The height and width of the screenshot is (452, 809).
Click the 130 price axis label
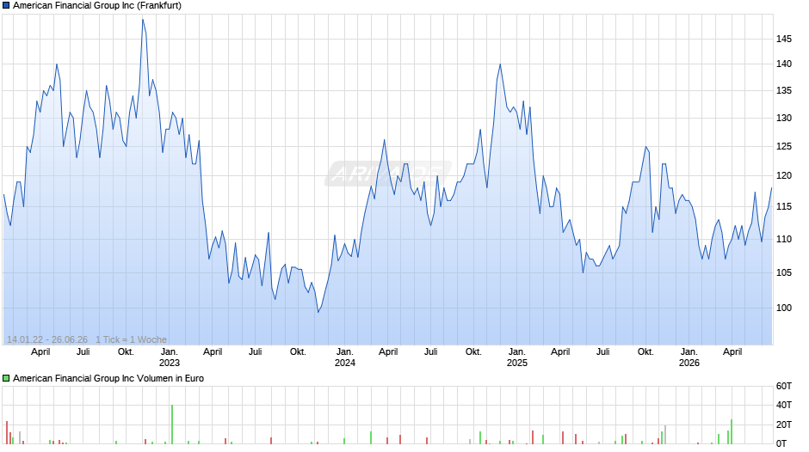[784, 118]
